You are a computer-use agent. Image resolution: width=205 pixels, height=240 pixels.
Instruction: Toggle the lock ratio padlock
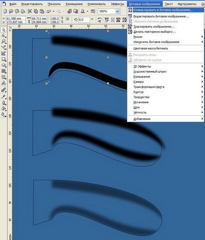tap(67, 19)
